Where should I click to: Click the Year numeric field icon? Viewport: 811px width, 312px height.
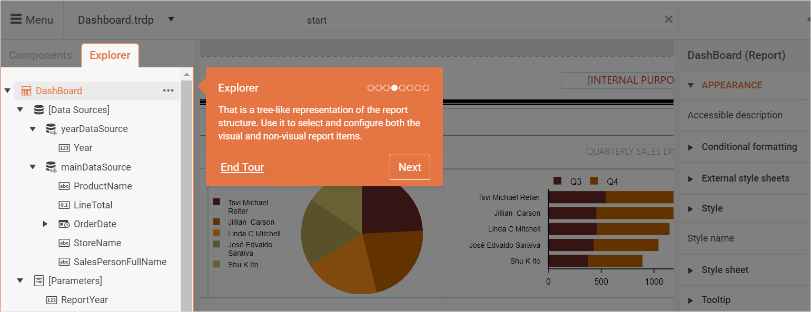(64, 148)
